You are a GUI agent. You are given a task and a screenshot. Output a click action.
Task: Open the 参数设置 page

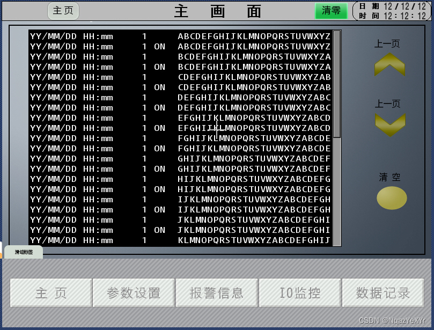point(134,292)
